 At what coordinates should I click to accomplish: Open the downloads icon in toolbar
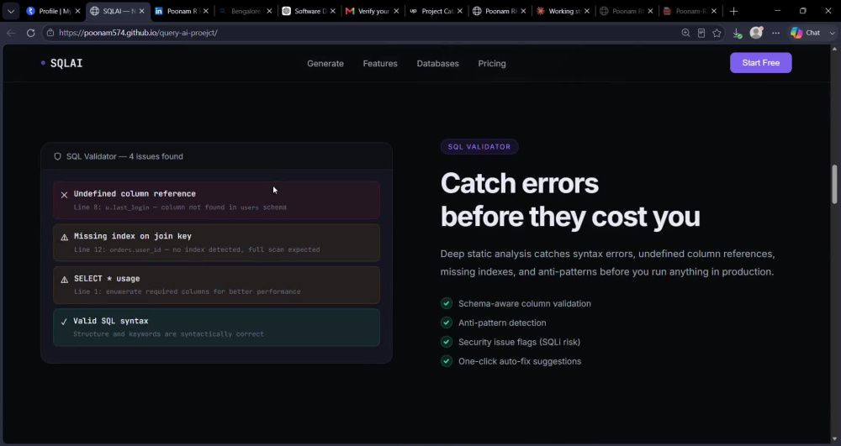click(x=737, y=34)
